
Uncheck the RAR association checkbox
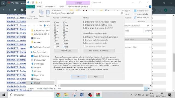pos(55,22)
